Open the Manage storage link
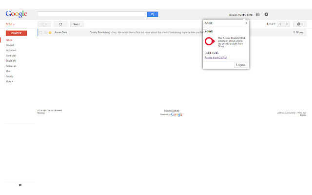 (41, 113)
